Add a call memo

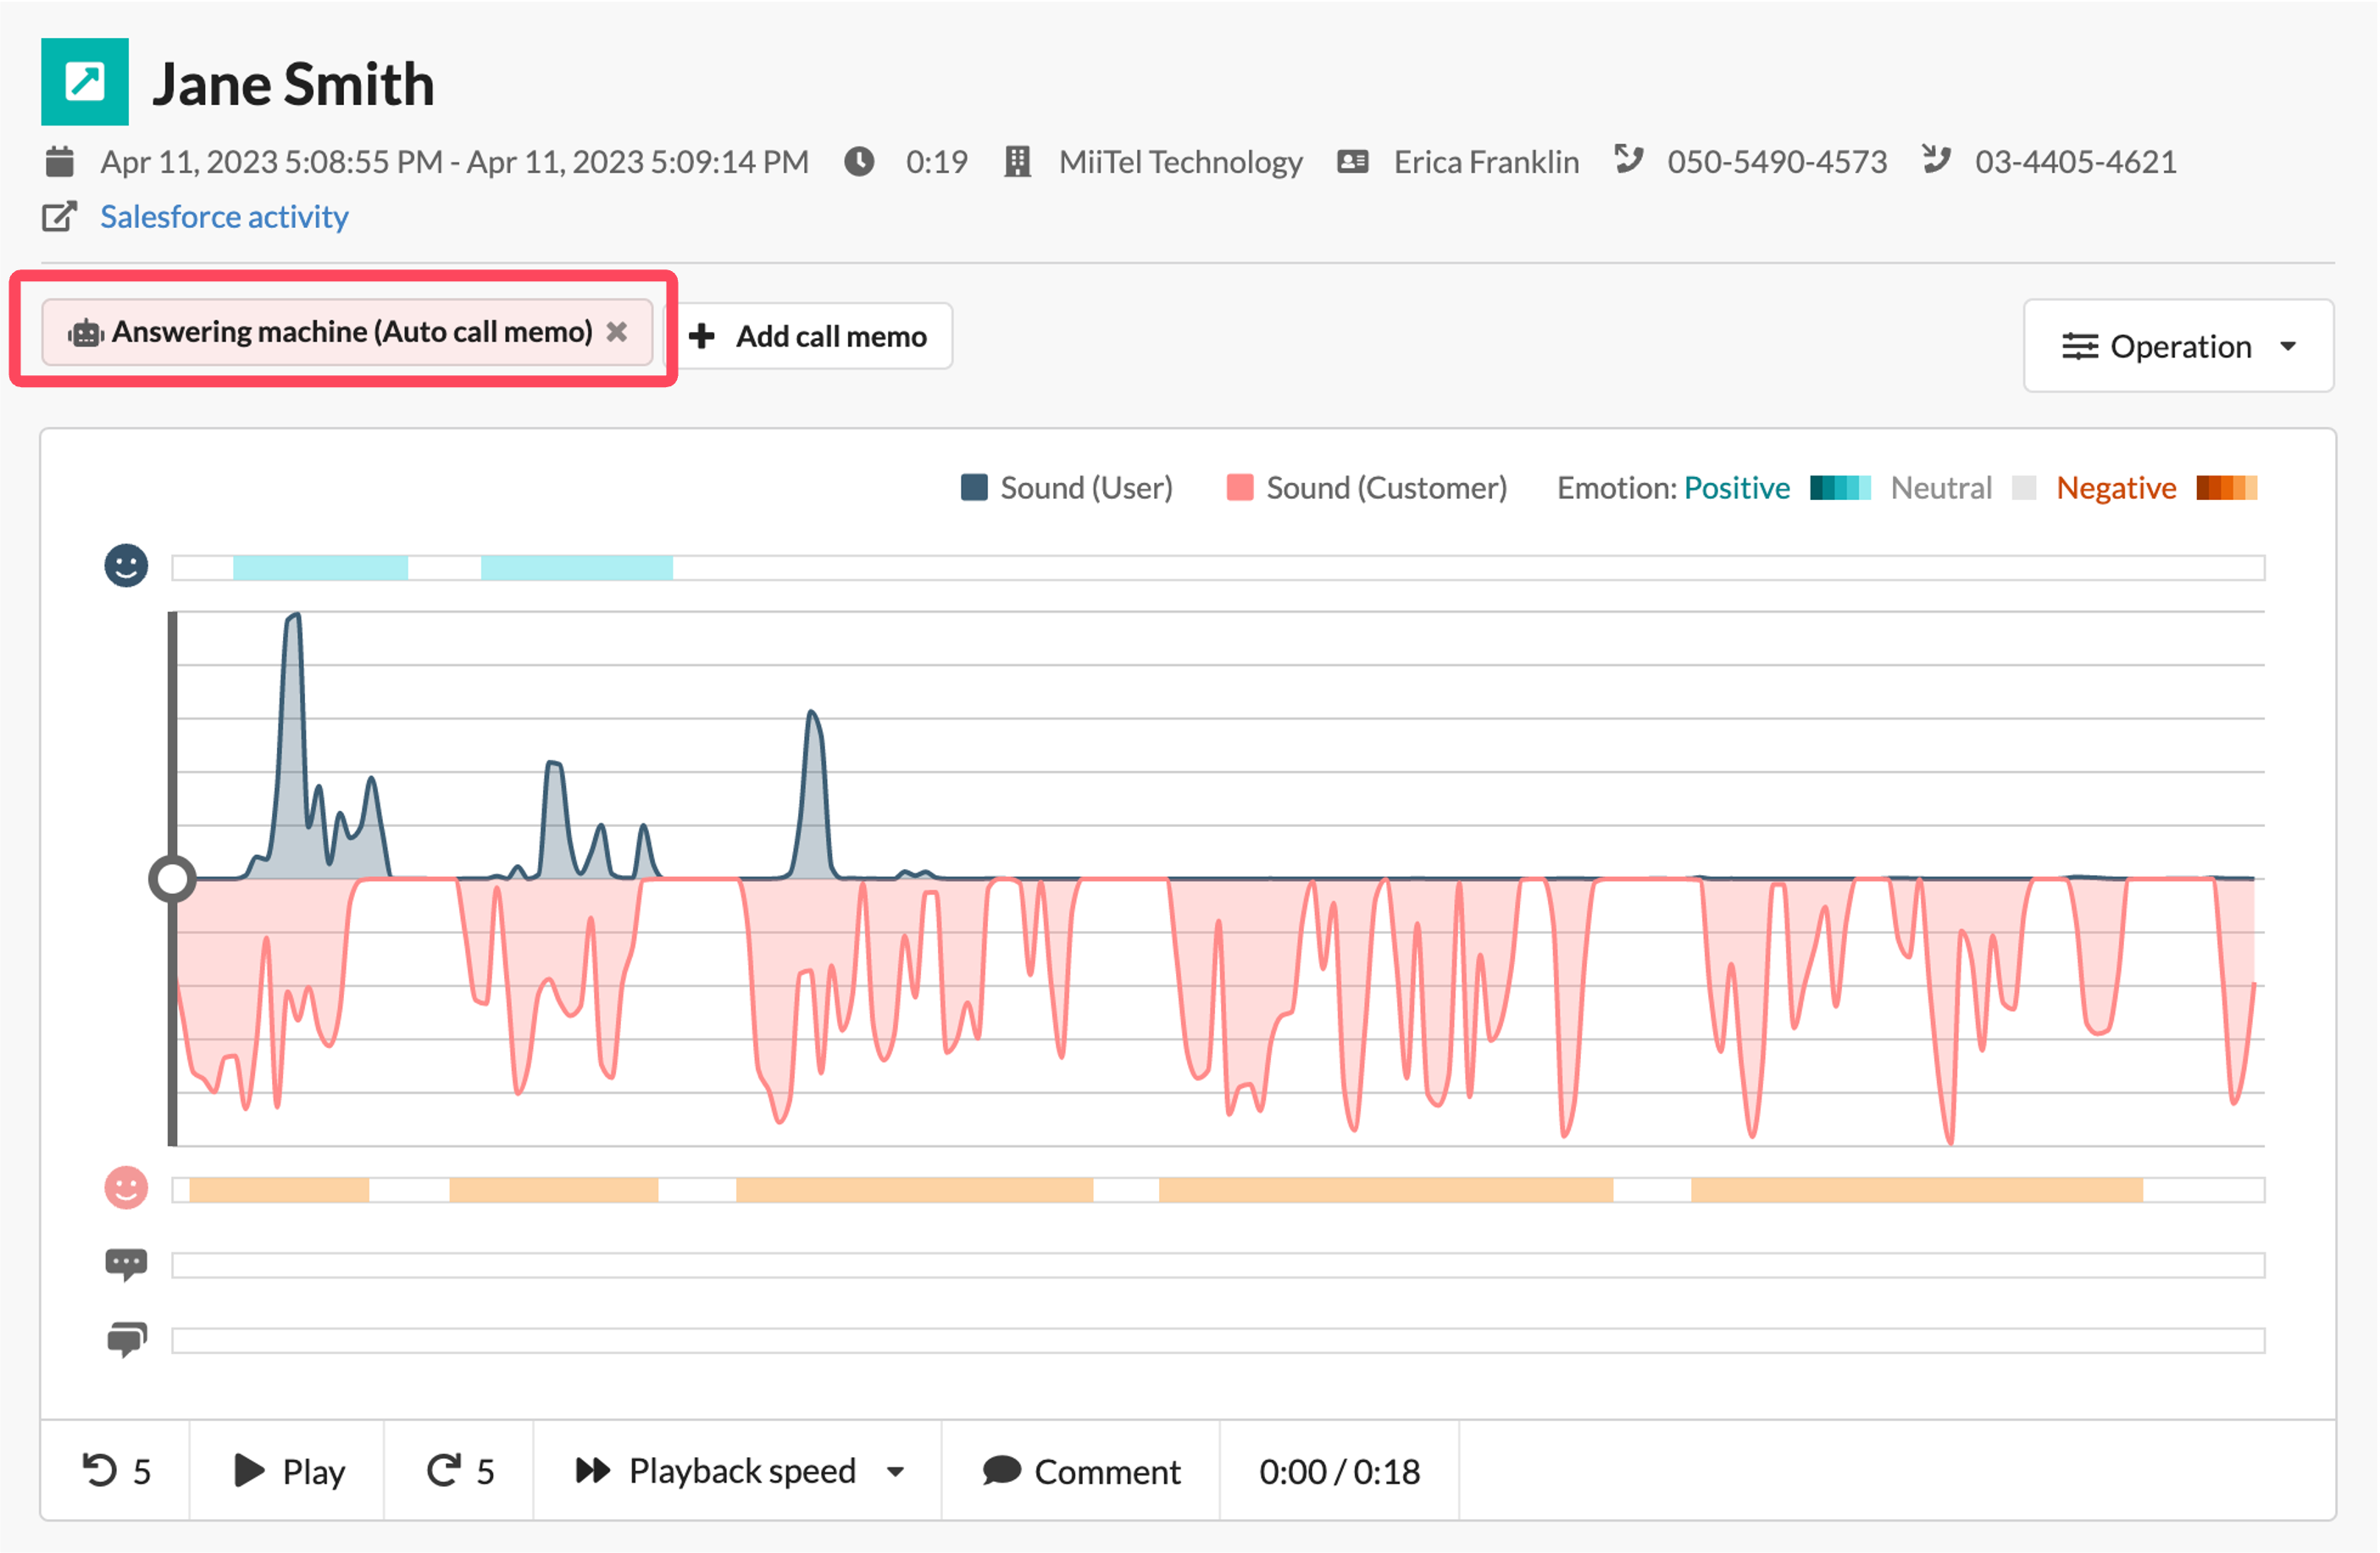click(x=808, y=336)
